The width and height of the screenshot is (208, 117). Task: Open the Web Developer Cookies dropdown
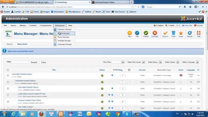pos(16,12)
